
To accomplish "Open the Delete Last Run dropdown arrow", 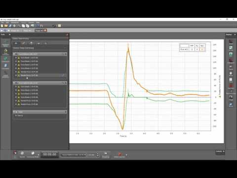I will coord(126,155).
